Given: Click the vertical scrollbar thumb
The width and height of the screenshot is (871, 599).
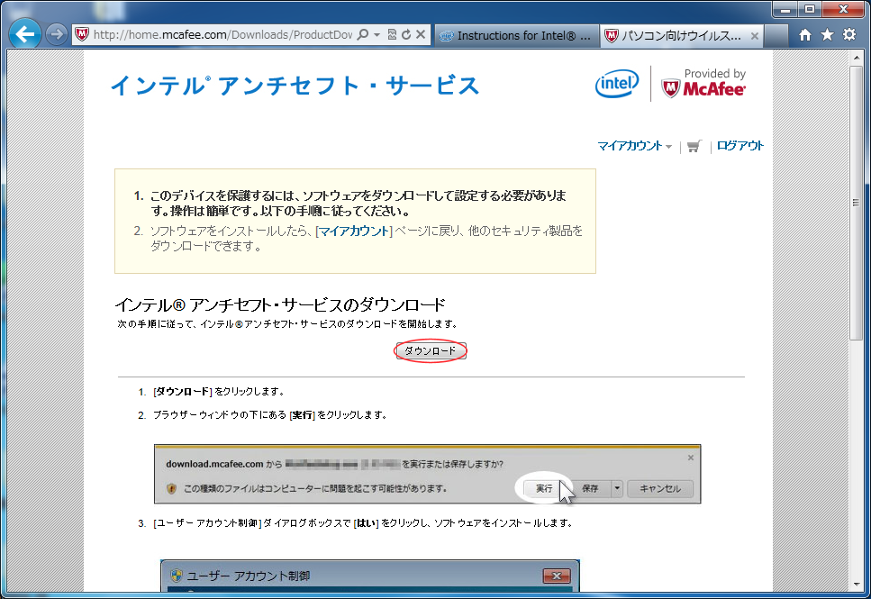Looking at the screenshot, I should click(856, 203).
